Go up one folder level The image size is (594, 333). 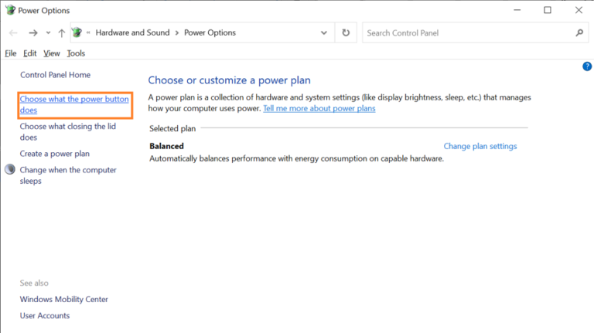pos(62,33)
